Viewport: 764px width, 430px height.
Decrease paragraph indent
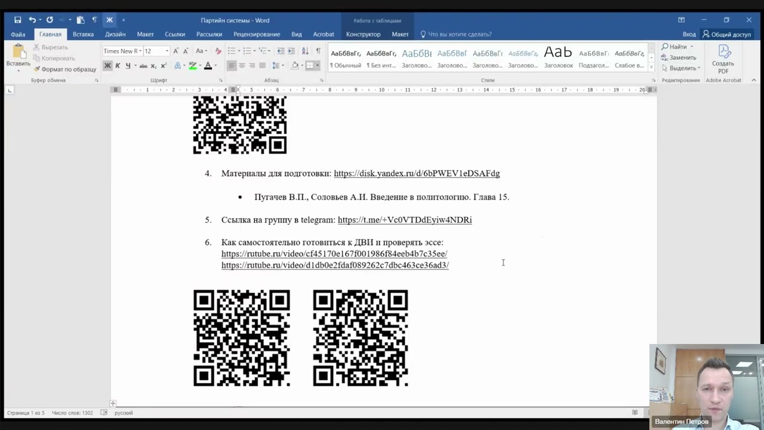(281, 51)
